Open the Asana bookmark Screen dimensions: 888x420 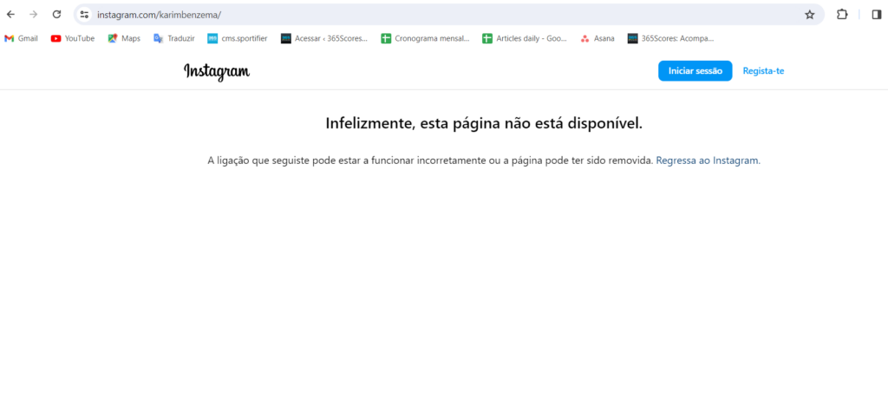tap(597, 38)
